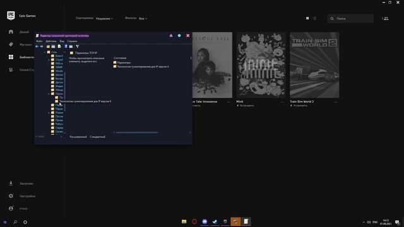The image size is (404, 227).
Task: Click the library search field
Action: pyautogui.click(x=350, y=18)
